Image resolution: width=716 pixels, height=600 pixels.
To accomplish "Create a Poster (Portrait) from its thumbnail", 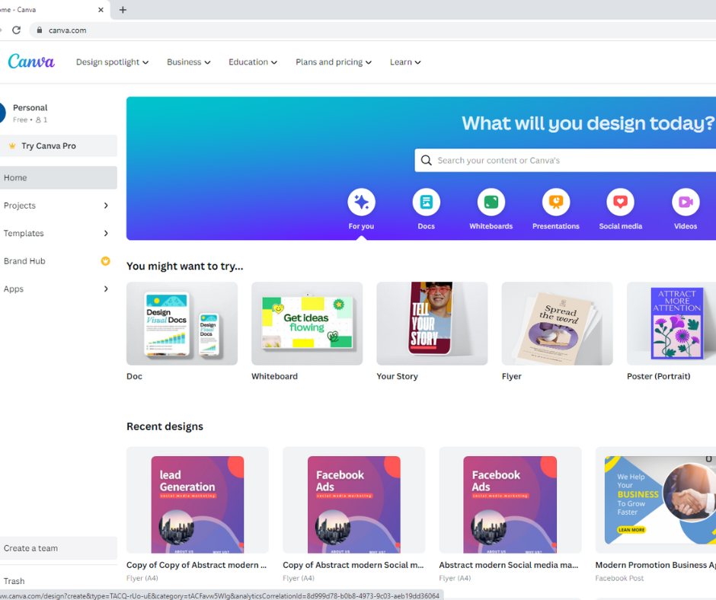I will 671,324.
